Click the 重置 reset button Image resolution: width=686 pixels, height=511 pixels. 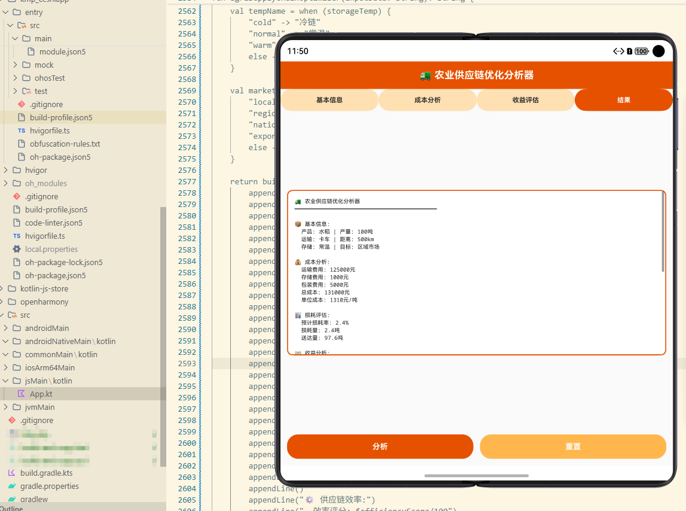point(573,446)
